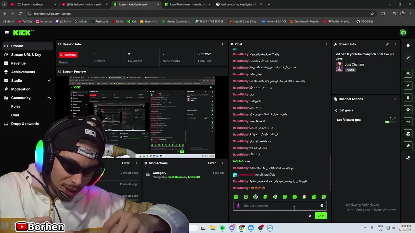The image size is (415, 233).
Task: Toggle the wrench stream-info widget in right rail
Action: point(408,146)
